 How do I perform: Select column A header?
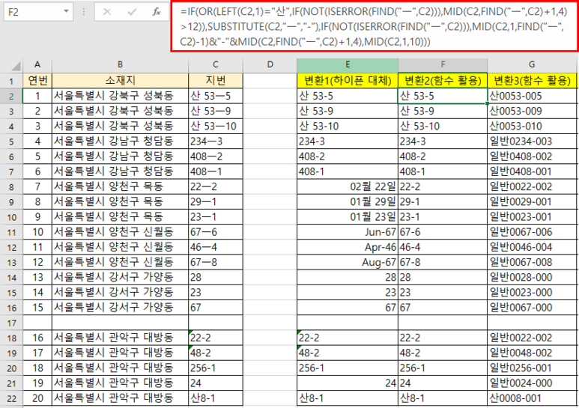[37, 64]
